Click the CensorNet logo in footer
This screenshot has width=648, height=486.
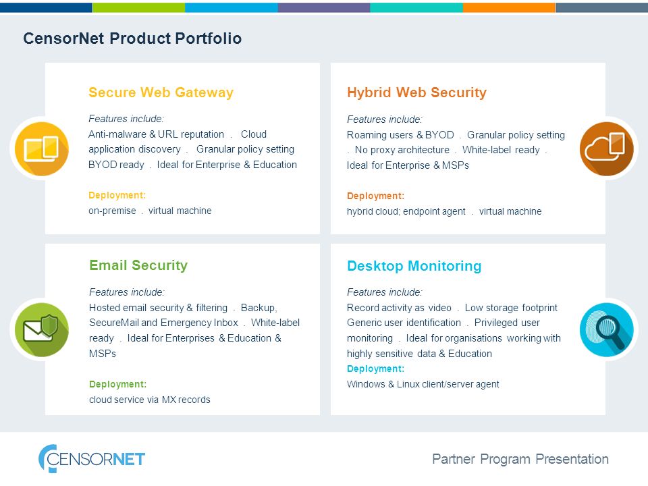coord(92,459)
